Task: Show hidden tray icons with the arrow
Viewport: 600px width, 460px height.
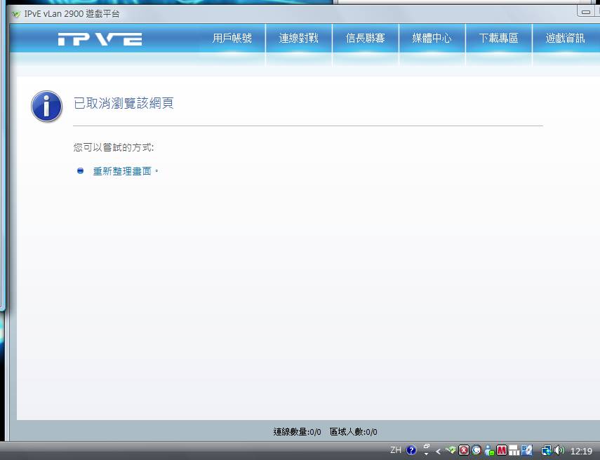Action: click(x=439, y=450)
